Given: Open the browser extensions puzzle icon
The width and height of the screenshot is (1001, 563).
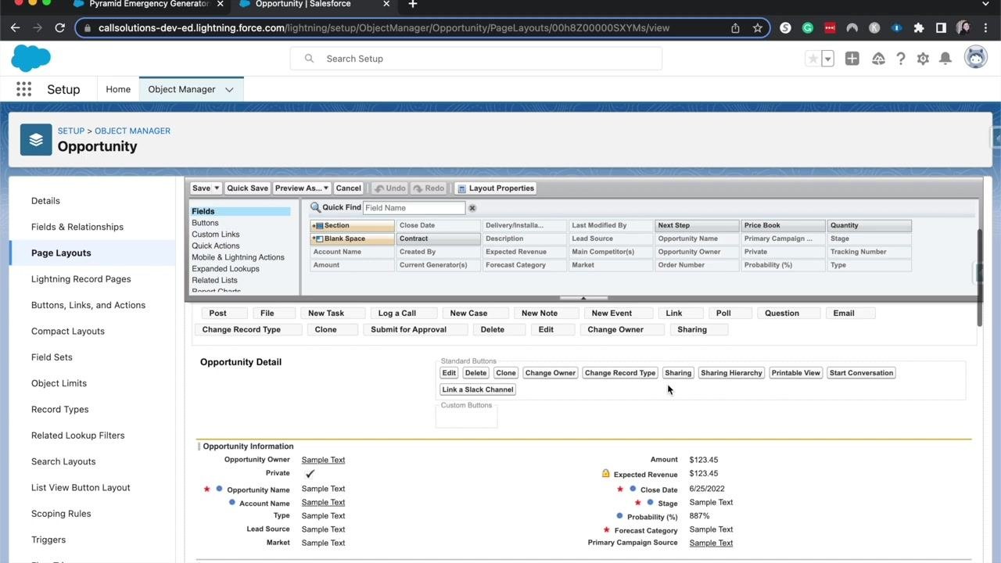Looking at the screenshot, I should coord(919,27).
